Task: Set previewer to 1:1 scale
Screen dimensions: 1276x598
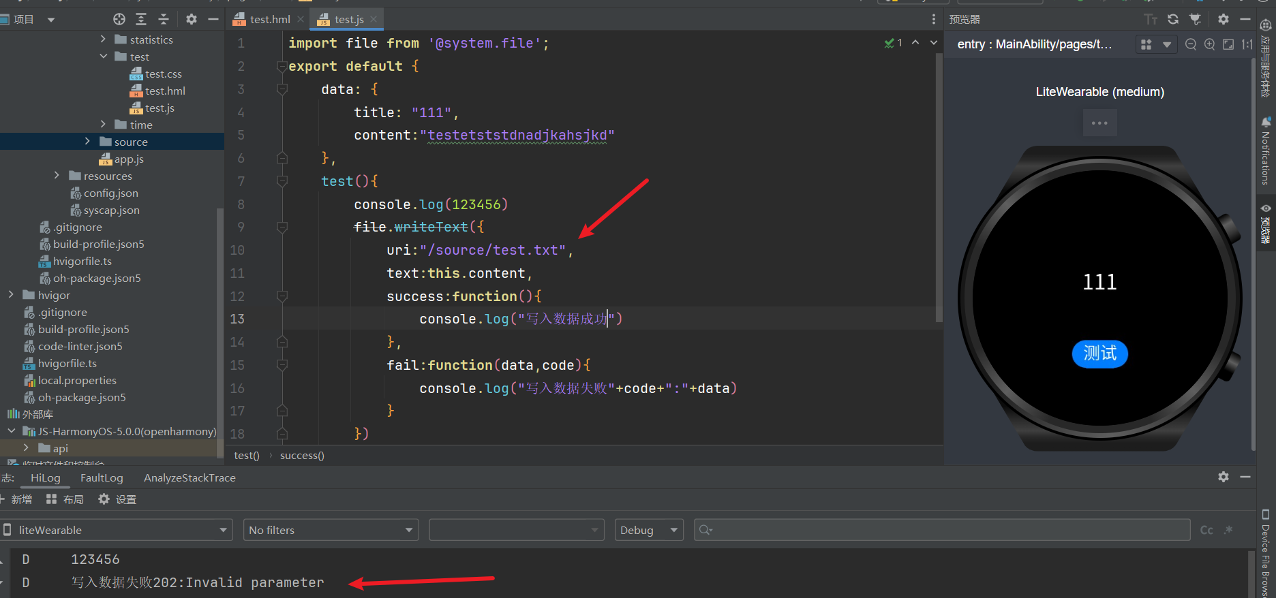Action: pos(1247,44)
